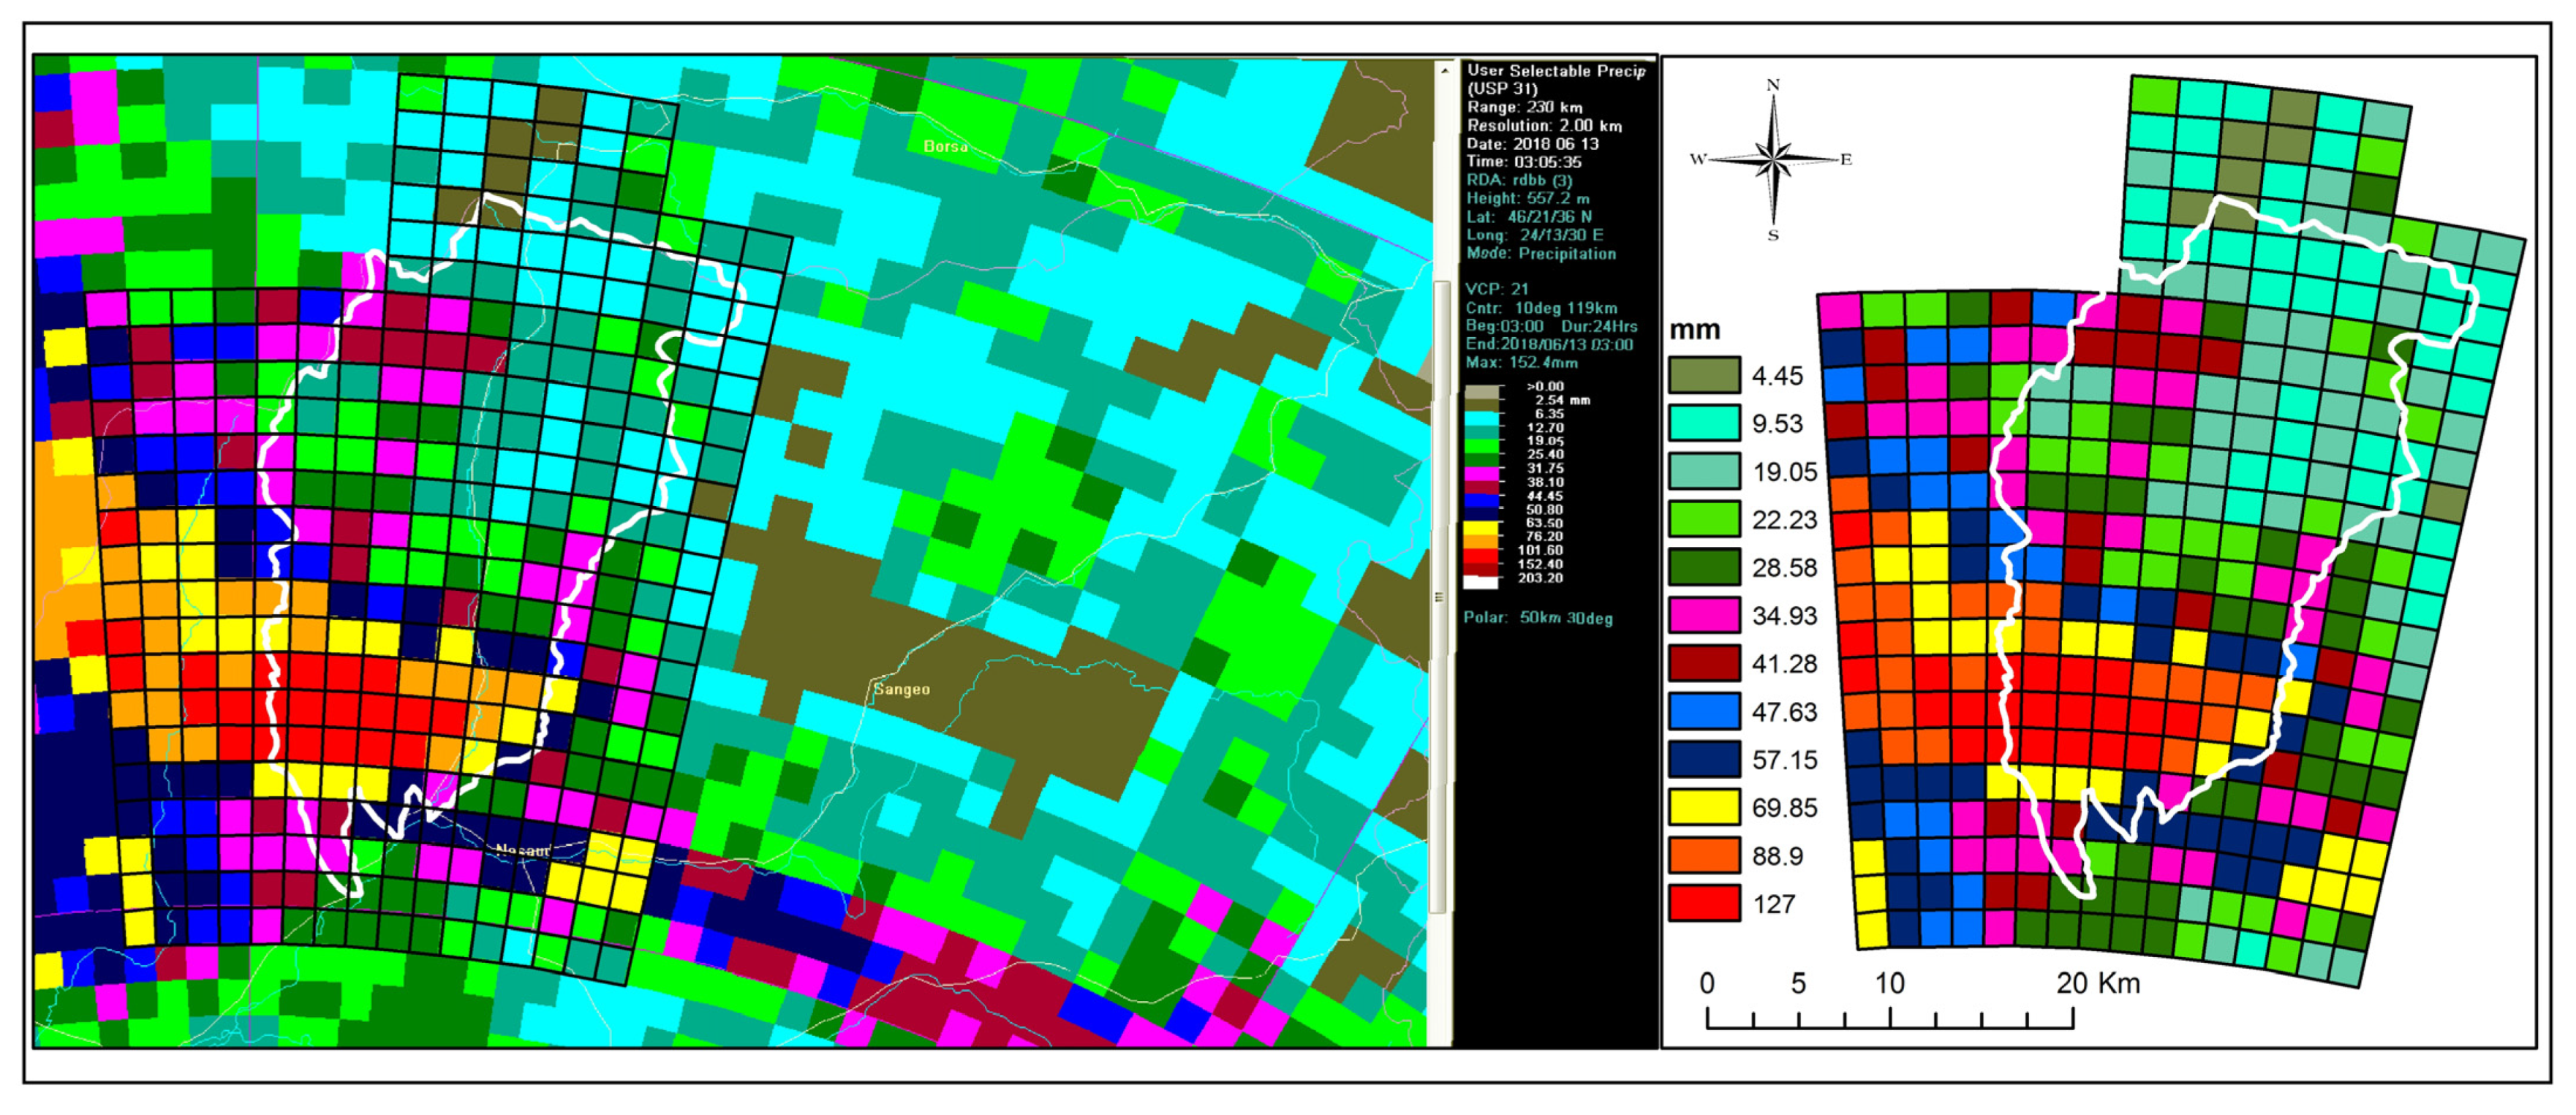Click the 4.45 mm olive legend box
The image size is (2576, 1115).
1704,376
